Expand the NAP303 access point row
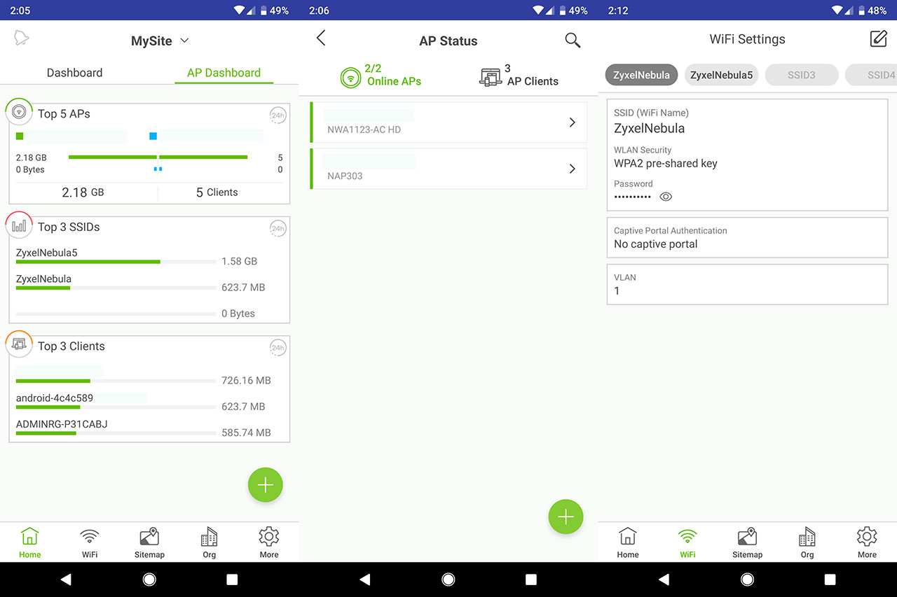This screenshot has width=897, height=597. pos(448,169)
